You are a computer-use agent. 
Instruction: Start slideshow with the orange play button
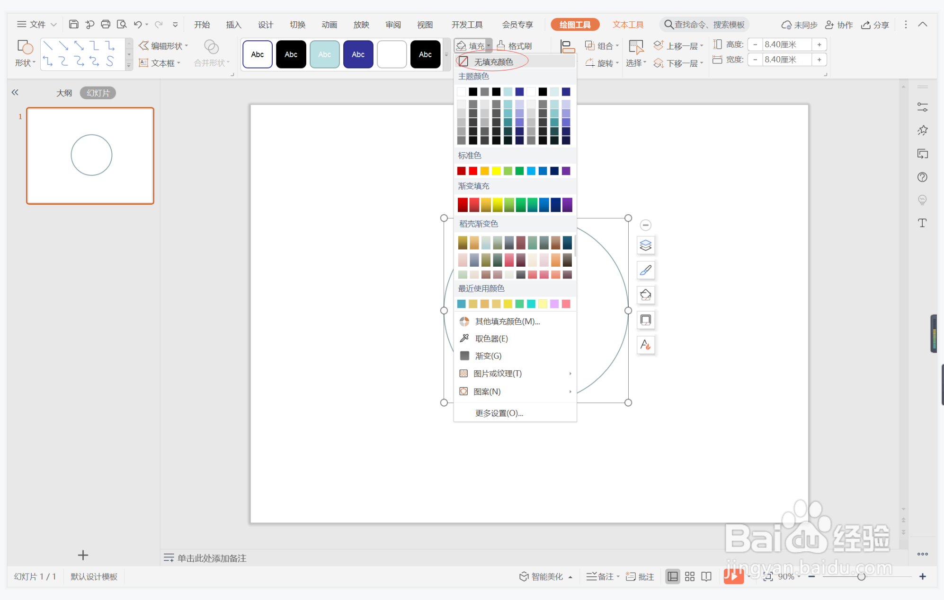tap(733, 576)
